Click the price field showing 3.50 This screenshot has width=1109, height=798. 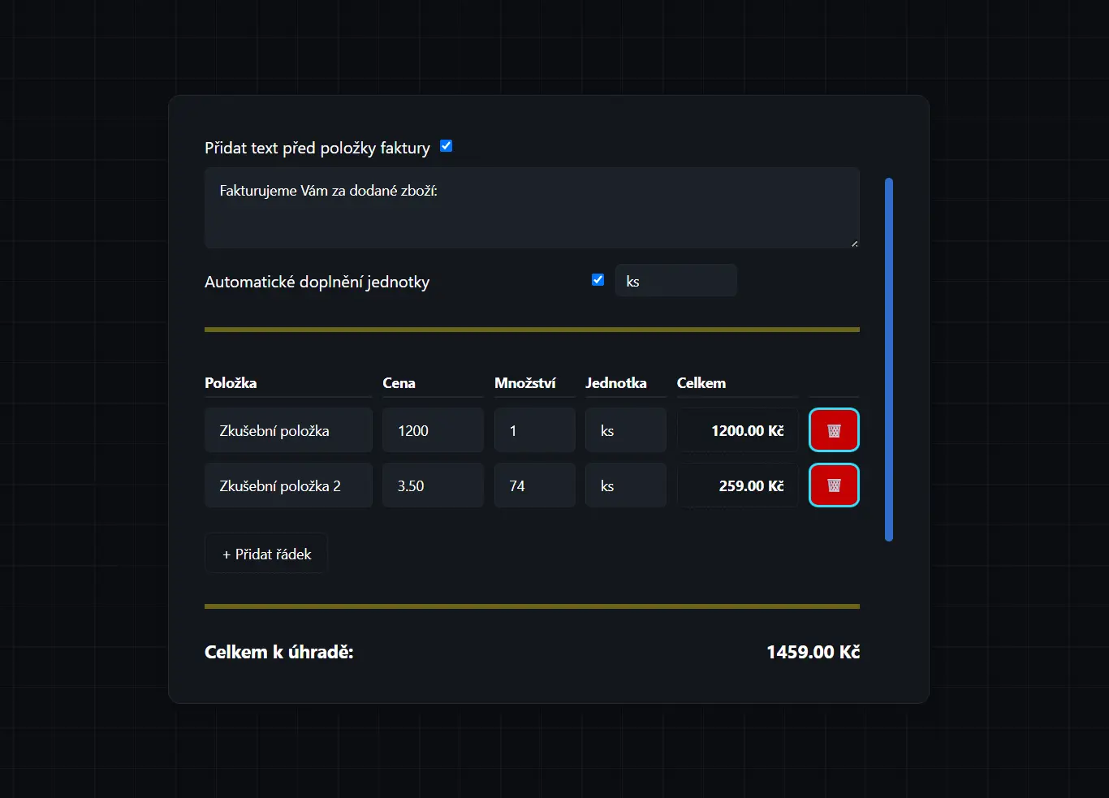[x=433, y=485]
